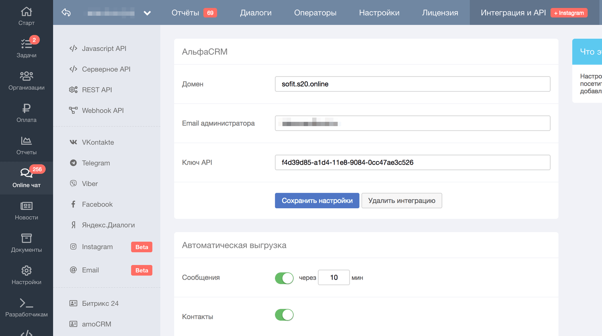Select the Яндекс.Диалоги menu label
602x336 pixels.
click(x=108, y=225)
